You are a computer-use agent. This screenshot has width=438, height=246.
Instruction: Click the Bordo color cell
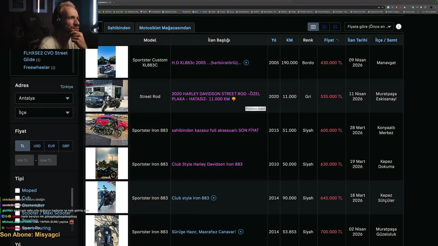pos(308,63)
